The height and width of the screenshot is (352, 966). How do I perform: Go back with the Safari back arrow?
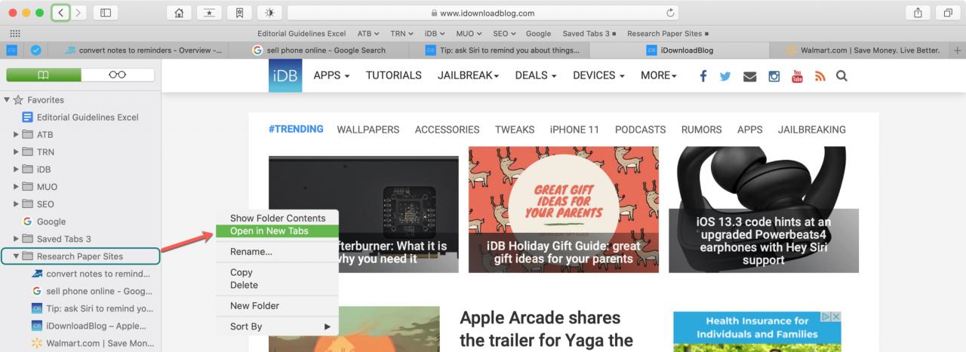(62, 13)
